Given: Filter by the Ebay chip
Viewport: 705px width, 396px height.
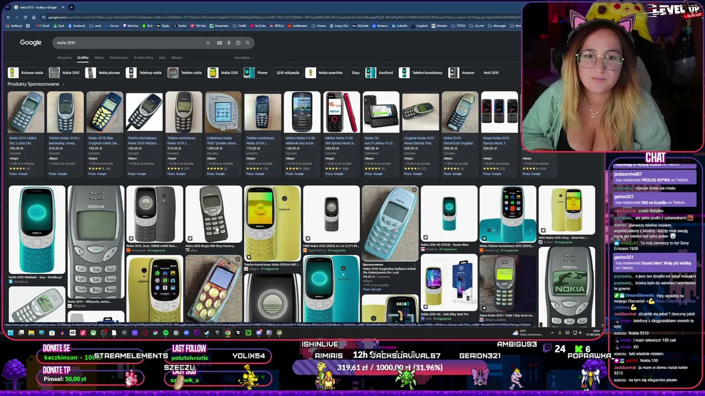Looking at the screenshot, I should tap(356, 73).
